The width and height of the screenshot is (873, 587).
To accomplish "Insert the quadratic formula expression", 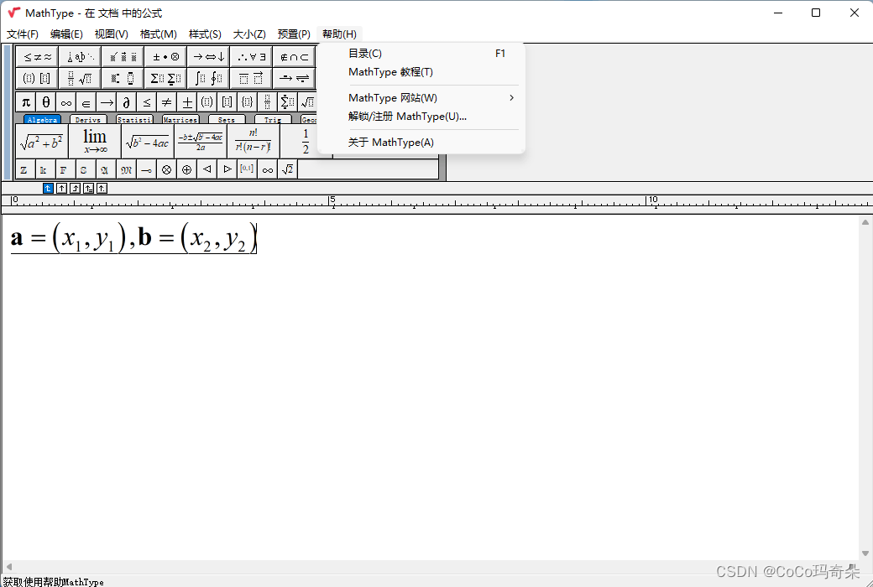I will (201, 142).
